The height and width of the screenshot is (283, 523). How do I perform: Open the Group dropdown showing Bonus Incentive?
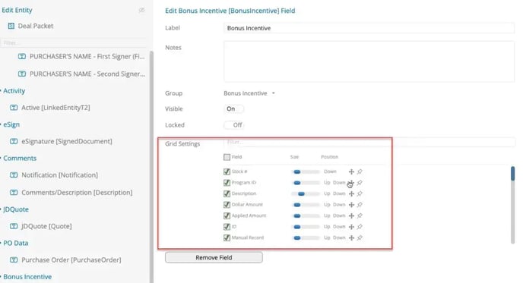click(x=249, y=93)
